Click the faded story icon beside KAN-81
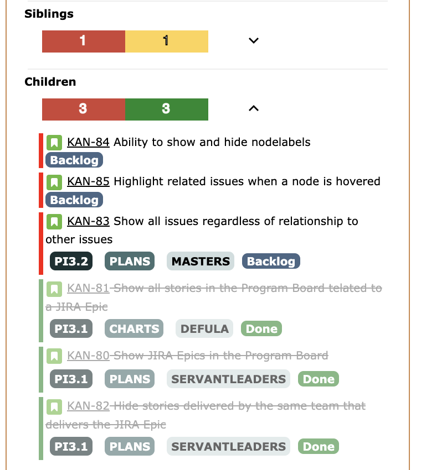This screenshot has width=421, height=470. [x=54, y=289]
